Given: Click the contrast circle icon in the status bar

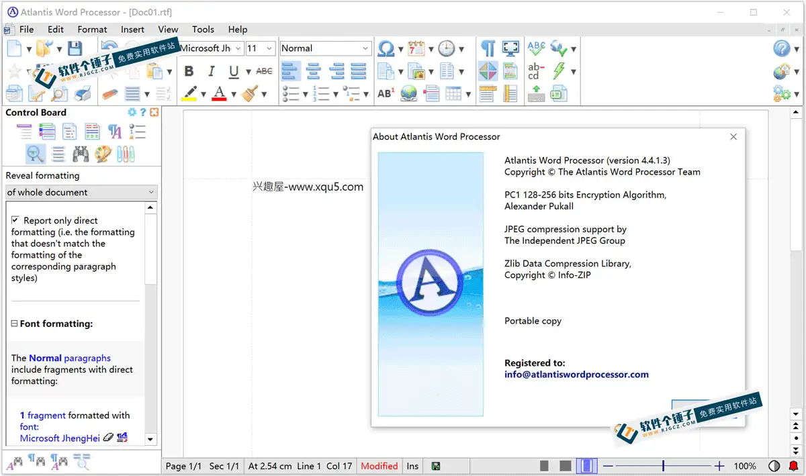Looking at the screenshot, I should pyautogui.click(x=774, y=466).
